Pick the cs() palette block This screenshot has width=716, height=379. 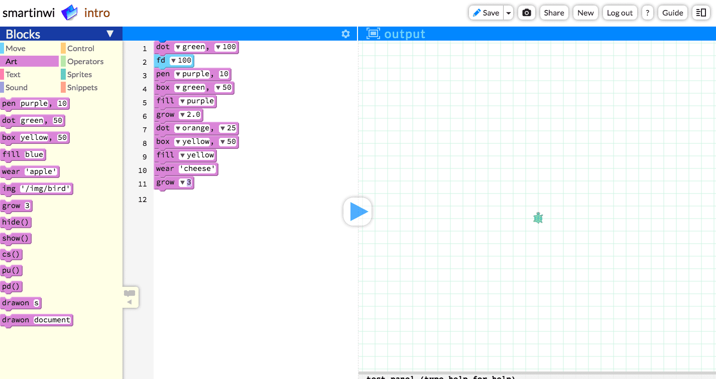(x=12, y=254)
